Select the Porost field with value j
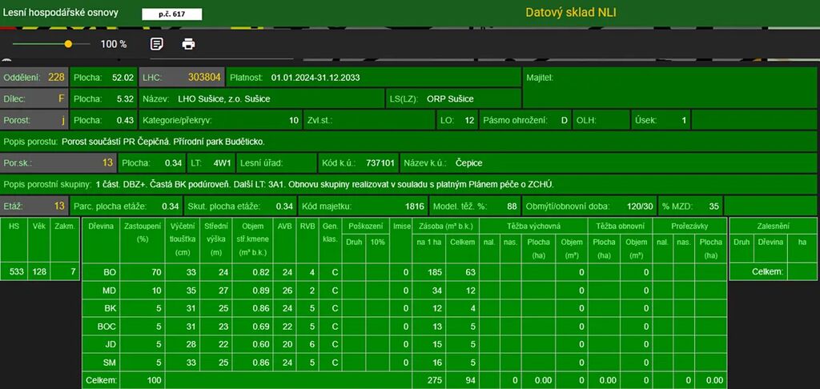This screenshot has height=389, width=820. click(34, 120)
